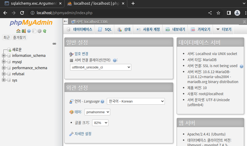The height and width of the screenshot is (146, 247).
Task: Open the MariaDB documentation pages icon
Action: (34, 31)
